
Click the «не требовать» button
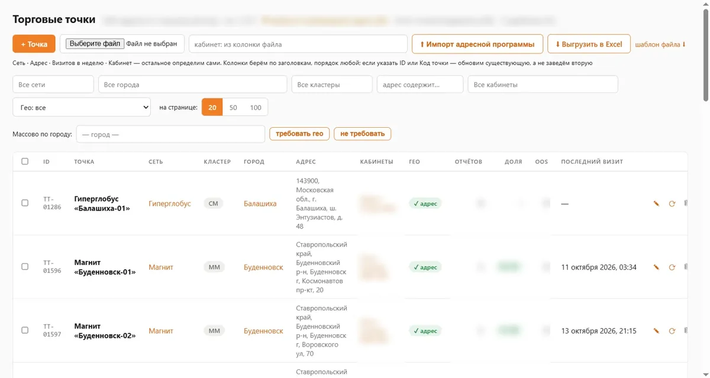pyautogui.click(x=362, y=134)
